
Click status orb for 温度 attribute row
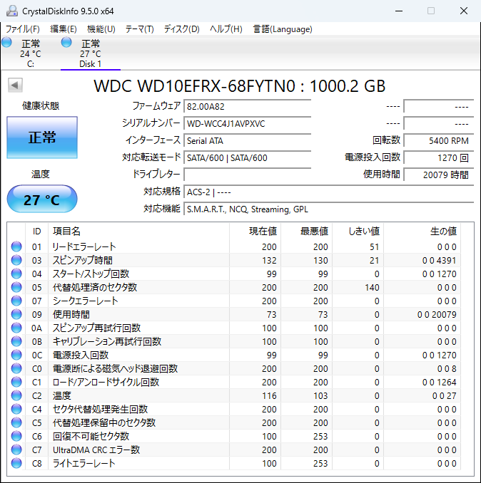pyautogui.click(x=16, y=395)
